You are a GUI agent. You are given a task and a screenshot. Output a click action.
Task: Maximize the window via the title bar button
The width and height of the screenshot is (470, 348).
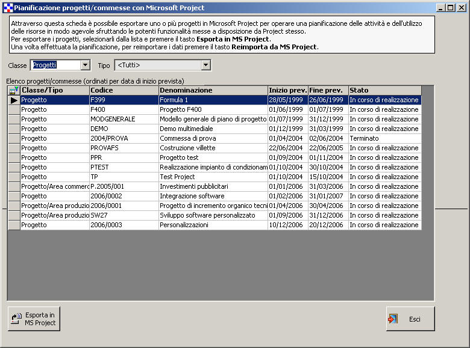450,8
